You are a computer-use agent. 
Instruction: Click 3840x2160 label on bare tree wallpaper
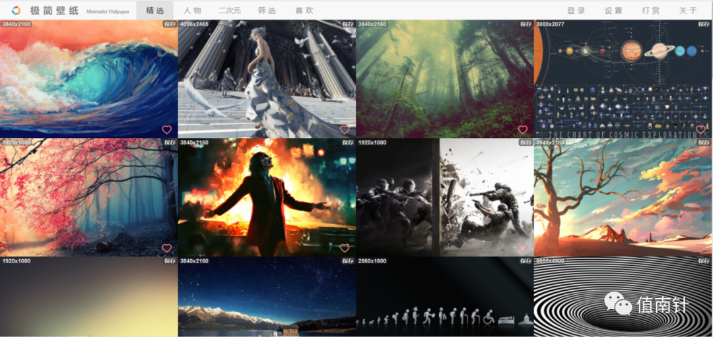550,142
